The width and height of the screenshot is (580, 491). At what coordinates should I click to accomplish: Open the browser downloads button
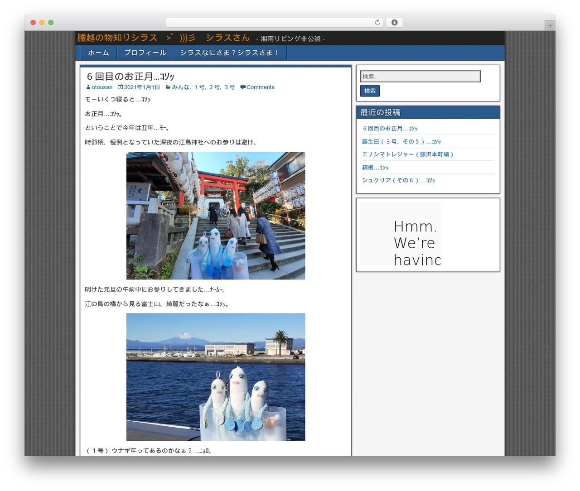[394, 23]
